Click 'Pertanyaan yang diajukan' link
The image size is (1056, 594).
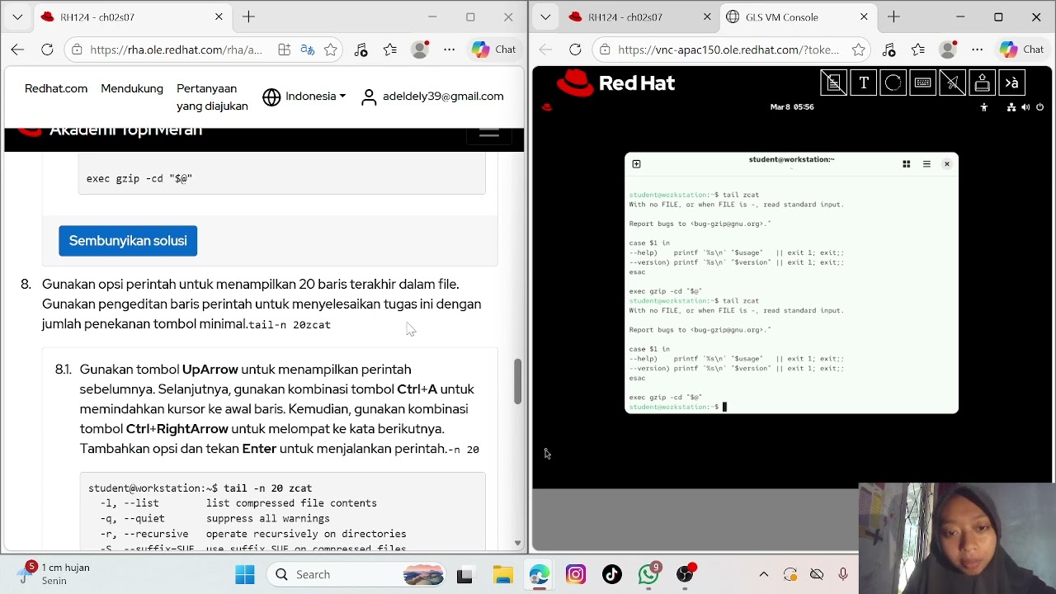212,97
